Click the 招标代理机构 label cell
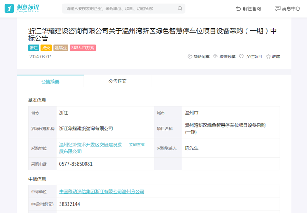Image resolution: width=307 pixels, height=213 pixels. (x=42, y=129)
